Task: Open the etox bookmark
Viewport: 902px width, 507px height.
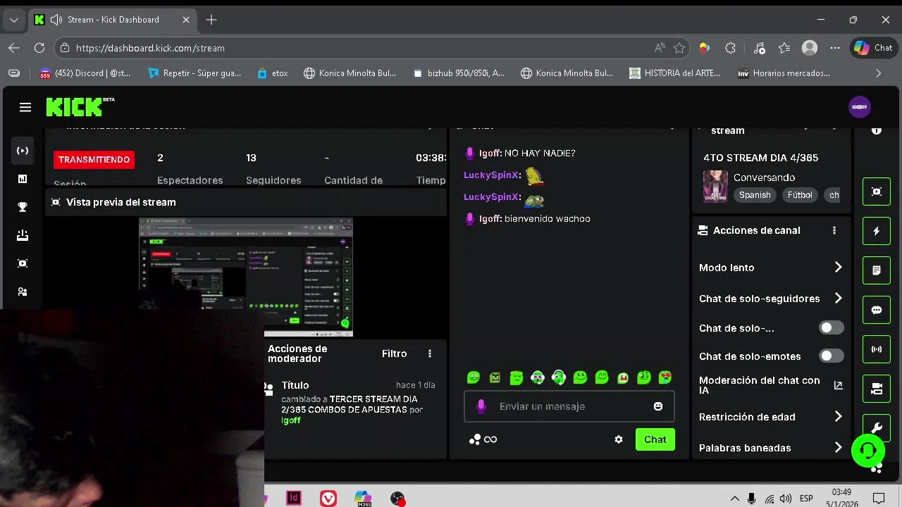Action: (x=273, y=73)
